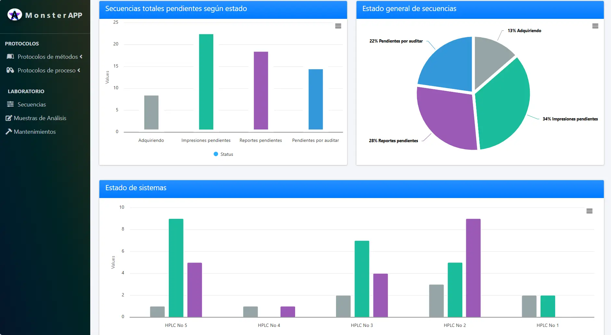Open the Secuencias menu item
Image resolution: width=611 pixels, height=335 pixels.
tap(31, 105)
